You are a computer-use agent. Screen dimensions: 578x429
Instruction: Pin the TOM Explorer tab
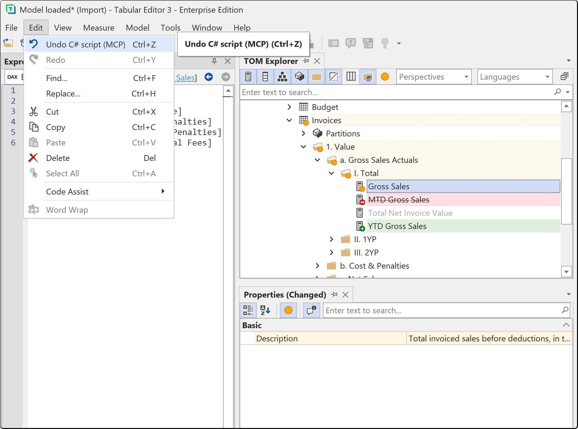(x=306, y=61)
